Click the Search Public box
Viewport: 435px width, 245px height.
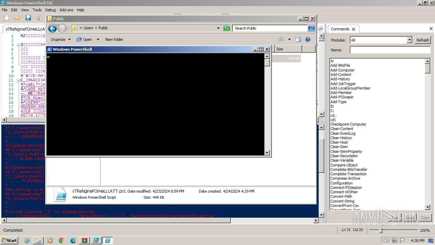tap(270, 28)
